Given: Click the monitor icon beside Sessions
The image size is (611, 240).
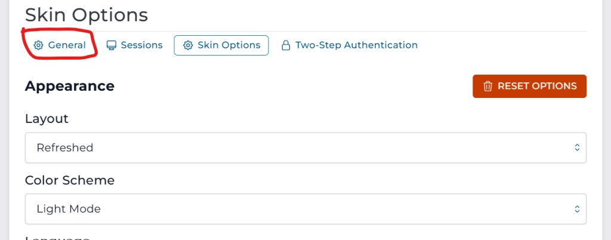Looking at the screenshot, I should (x=111, y=45).
